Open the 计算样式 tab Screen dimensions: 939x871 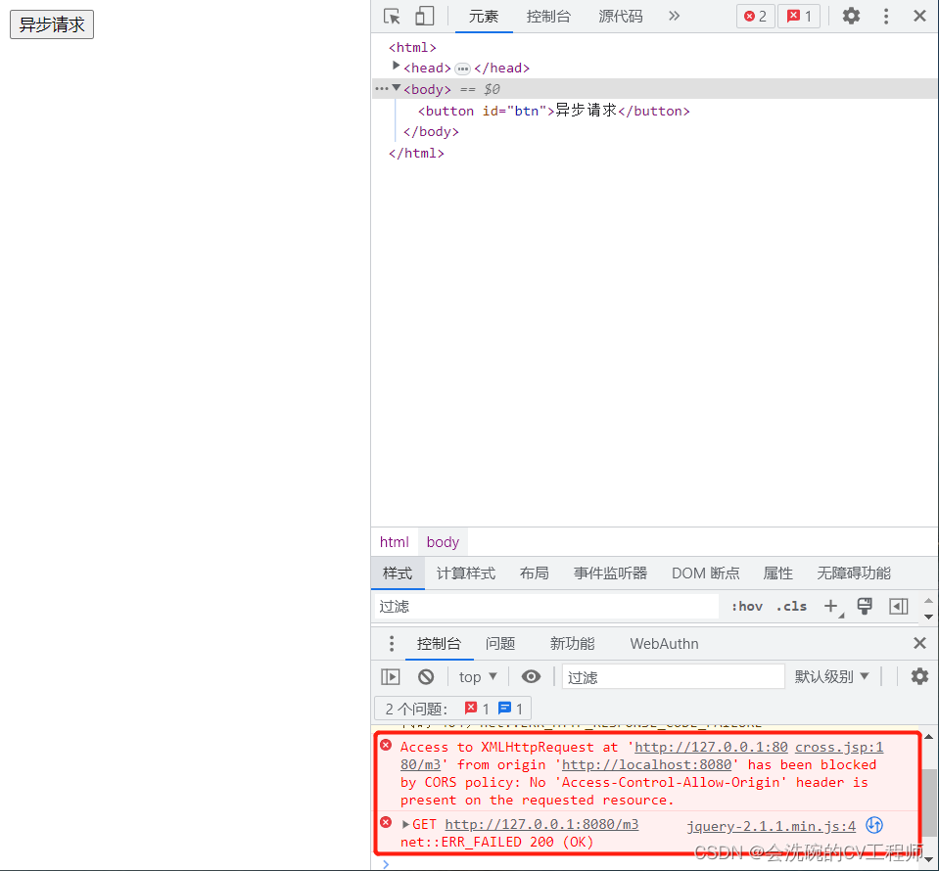pos(466,573)
